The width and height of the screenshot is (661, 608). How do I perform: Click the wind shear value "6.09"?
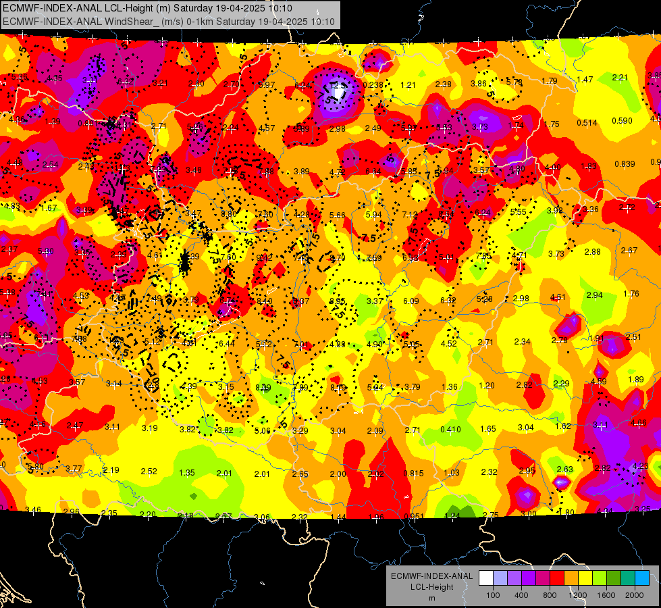[411, 301]
